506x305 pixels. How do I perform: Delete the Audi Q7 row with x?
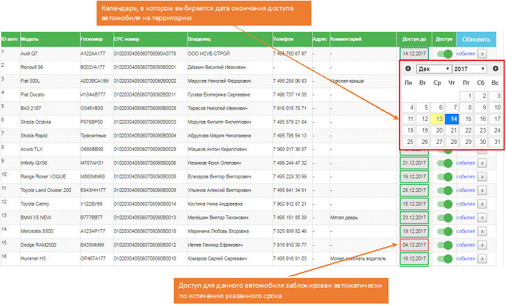point(482,53)
